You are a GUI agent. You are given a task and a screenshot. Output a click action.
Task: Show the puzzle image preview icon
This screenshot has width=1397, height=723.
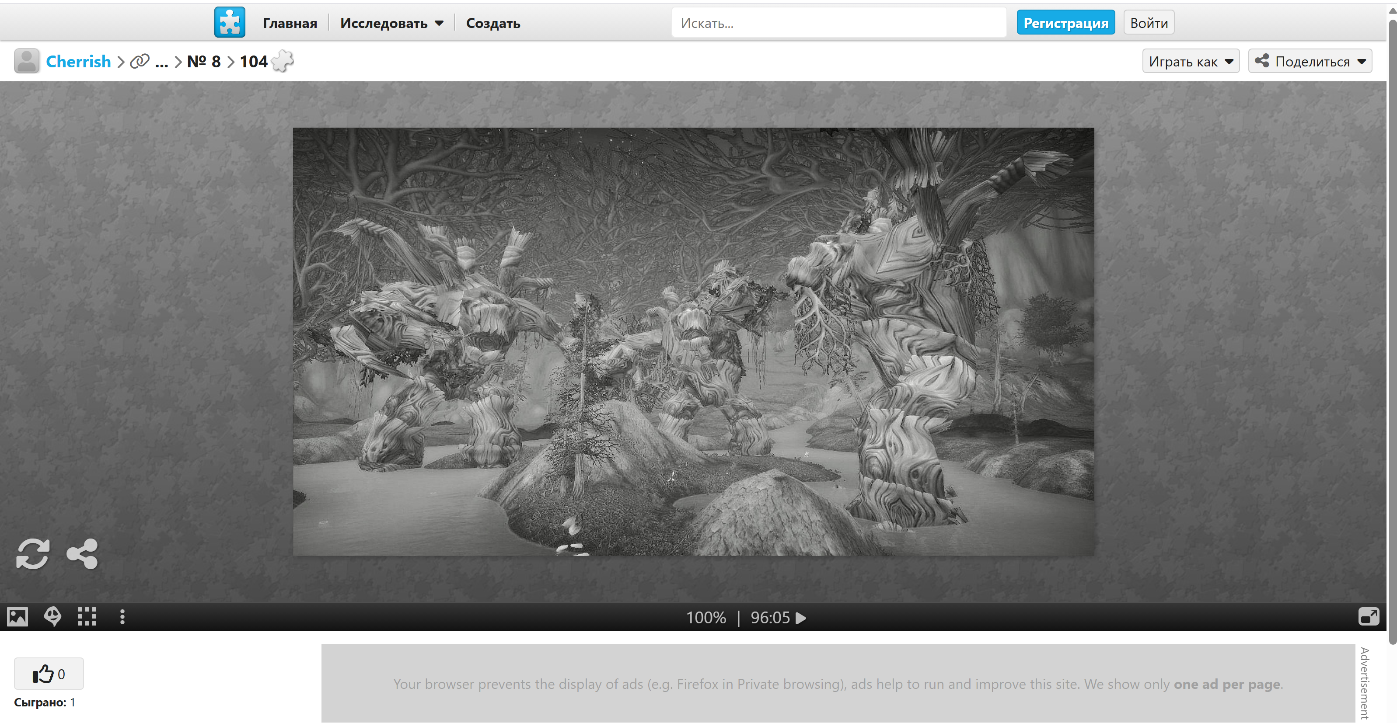pos(17,617)
